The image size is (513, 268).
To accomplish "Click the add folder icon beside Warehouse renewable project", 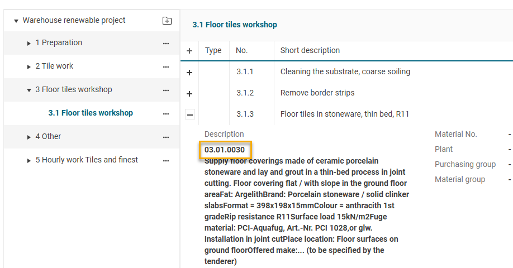I will point(167,21).
